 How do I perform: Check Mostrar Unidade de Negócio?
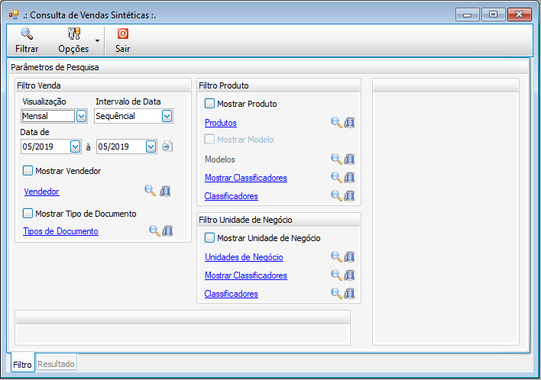[209, 238]
